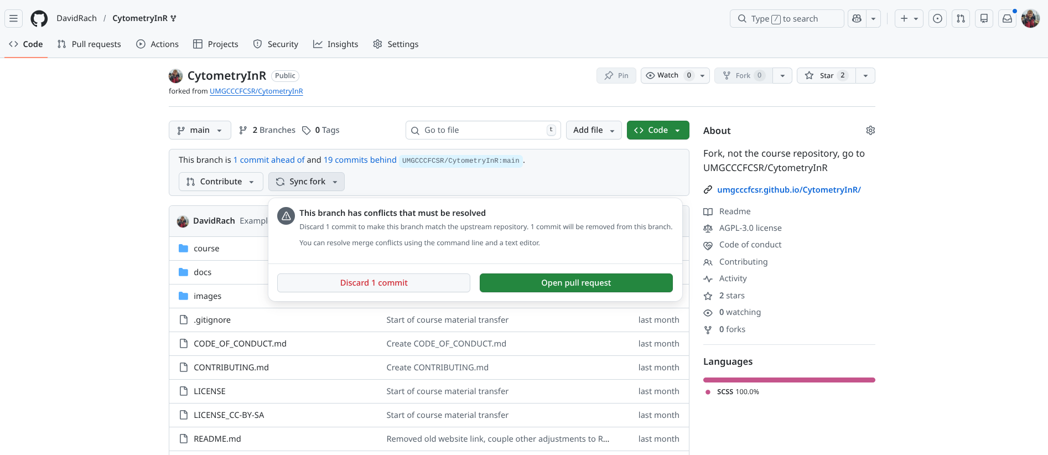Open the Actions tab
Screen dimensions: 1048x455
[x=158, y=44]
